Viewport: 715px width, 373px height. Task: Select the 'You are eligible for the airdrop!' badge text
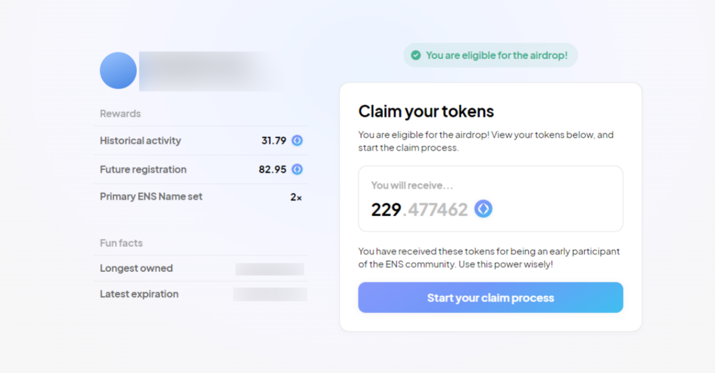(496, 55)
